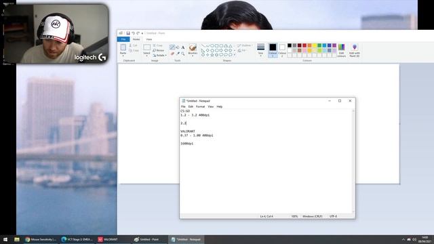The height and width of the screenshot is (244, 434).
Task: Select the Fill with color bucket tool
Action: 178,47
